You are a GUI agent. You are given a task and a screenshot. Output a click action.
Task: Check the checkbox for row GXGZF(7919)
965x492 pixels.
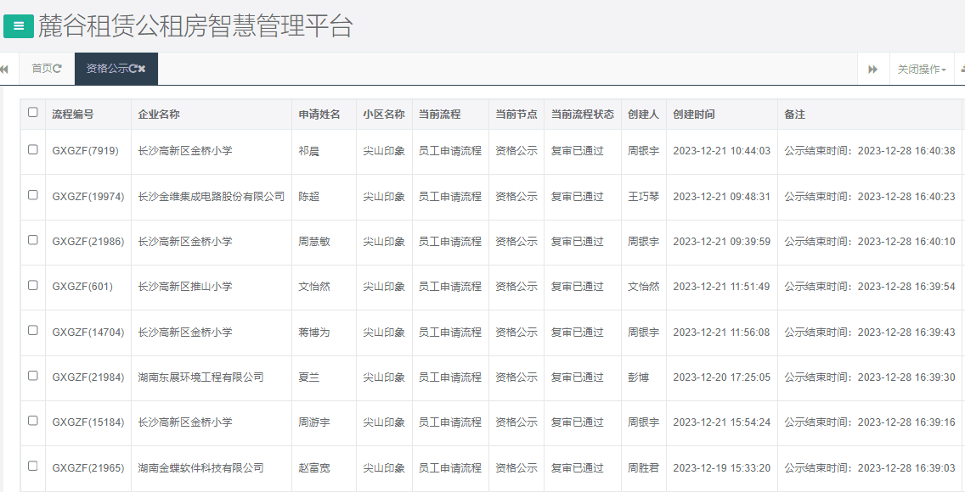pos(33,149)
